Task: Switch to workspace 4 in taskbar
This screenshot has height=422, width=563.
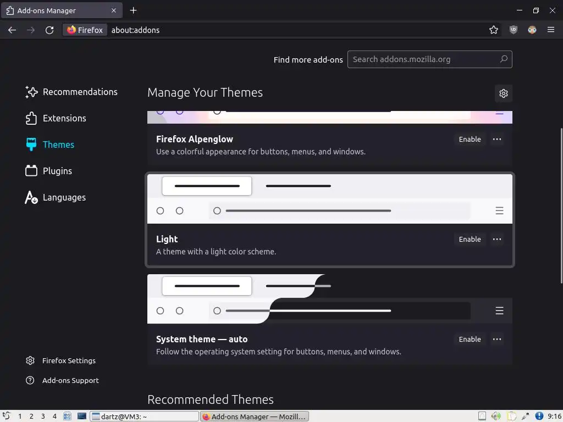Action: coord(54,417)
